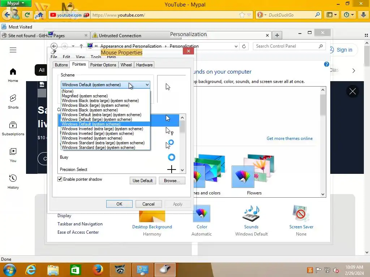This screenshot has height=277, width=370.
Task: Click Cancel in Mouse Properties
Action: 149,204
